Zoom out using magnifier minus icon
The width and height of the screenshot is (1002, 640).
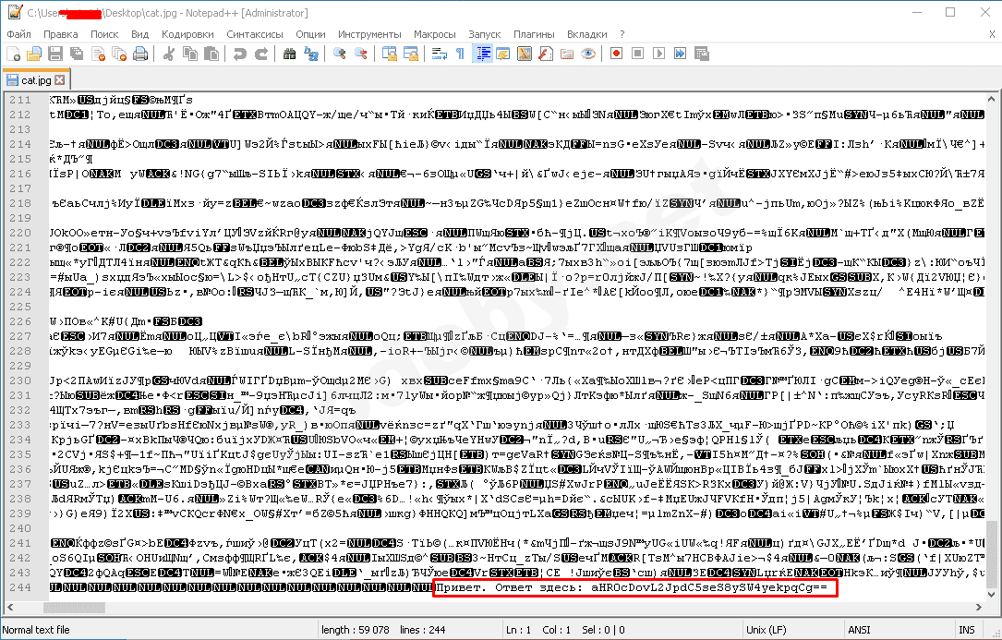click(x=361, y=54)
